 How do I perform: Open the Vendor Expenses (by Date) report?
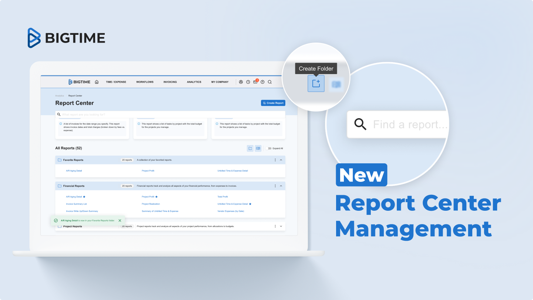point(231,211)
